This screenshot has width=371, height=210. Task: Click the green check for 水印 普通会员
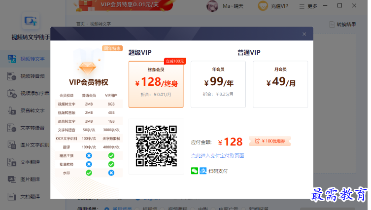pyautogui.click(x=89, y=173)
